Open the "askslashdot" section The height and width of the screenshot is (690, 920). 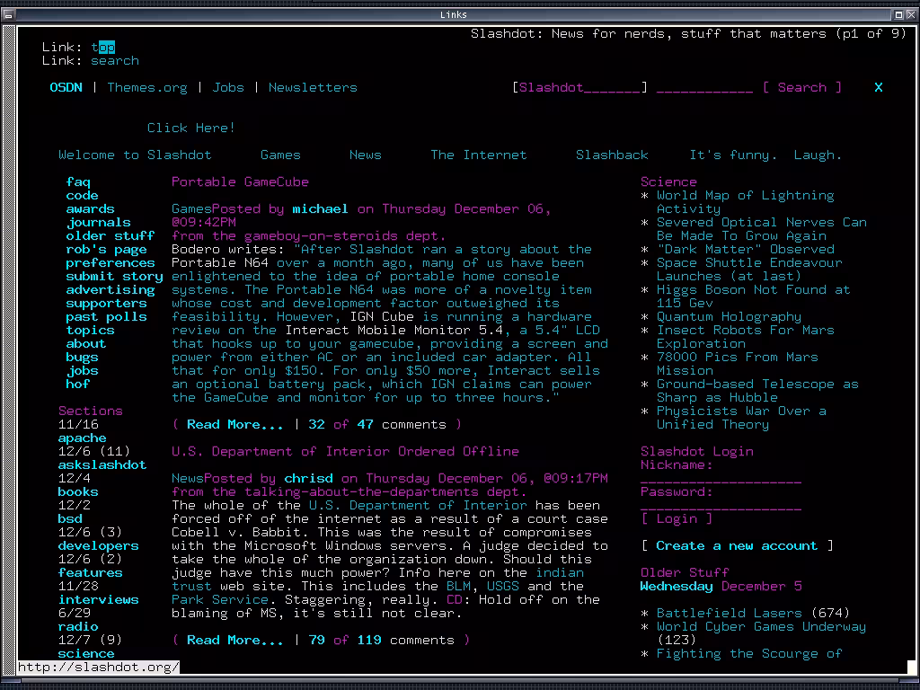pos(102,464)
